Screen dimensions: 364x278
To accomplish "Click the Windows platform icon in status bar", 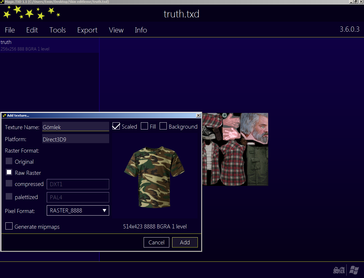I will (354, 270).
